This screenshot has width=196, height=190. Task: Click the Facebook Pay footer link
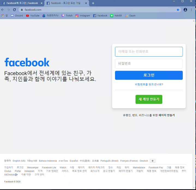[x=156, y=167]
